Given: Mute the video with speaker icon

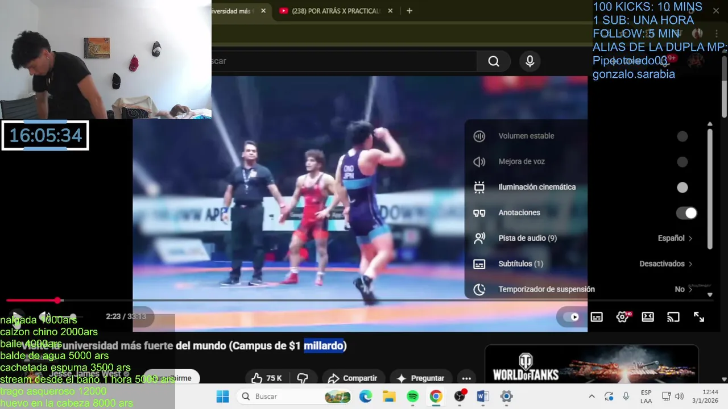Looking at the screenshot, I should [44, 316].
